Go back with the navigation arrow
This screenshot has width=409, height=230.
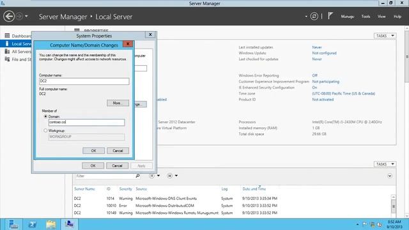9,17
